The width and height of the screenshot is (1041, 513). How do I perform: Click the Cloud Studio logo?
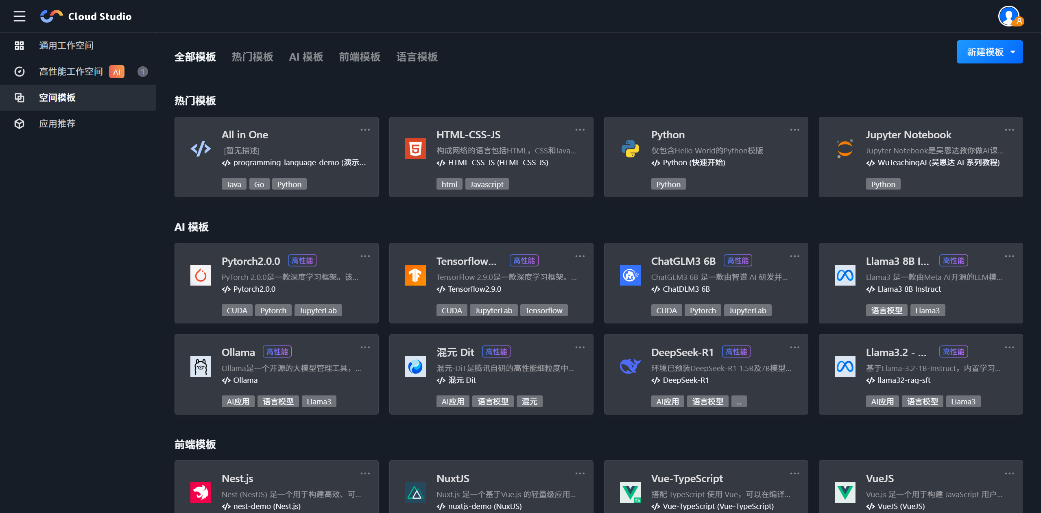click(86, 16)
